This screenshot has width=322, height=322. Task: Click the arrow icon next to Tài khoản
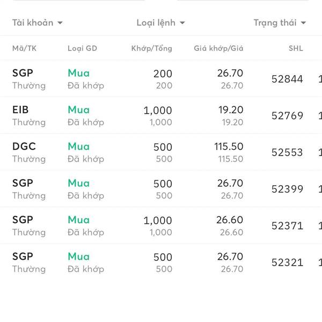pos(60,23)
